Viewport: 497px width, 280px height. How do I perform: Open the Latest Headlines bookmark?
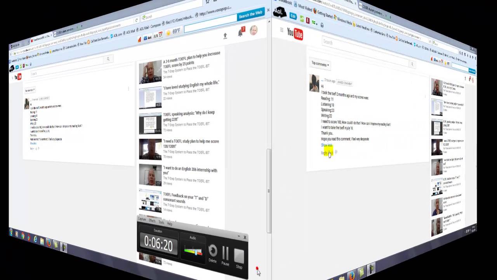coord(362,26)
